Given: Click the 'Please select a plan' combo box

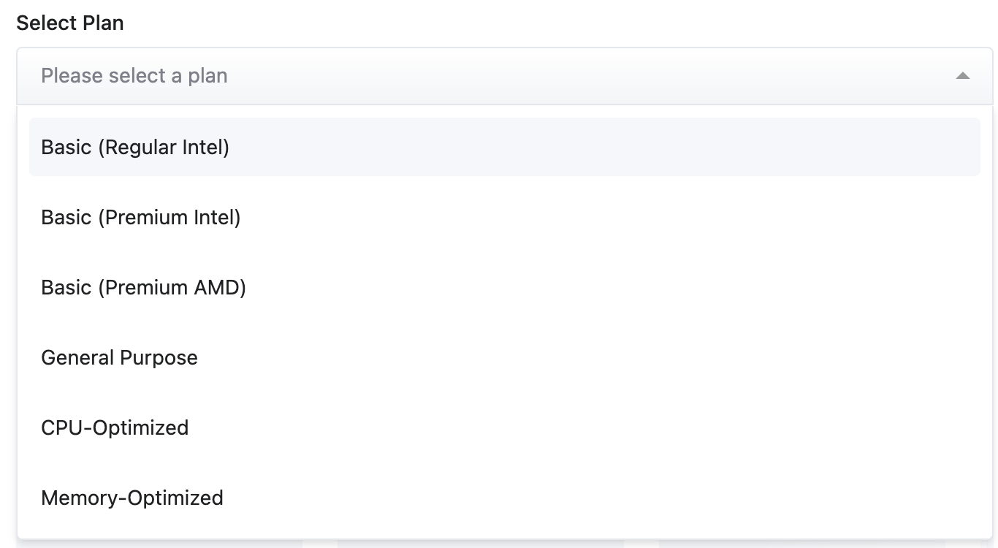Looking at the screenshot, I should [504, 76].
